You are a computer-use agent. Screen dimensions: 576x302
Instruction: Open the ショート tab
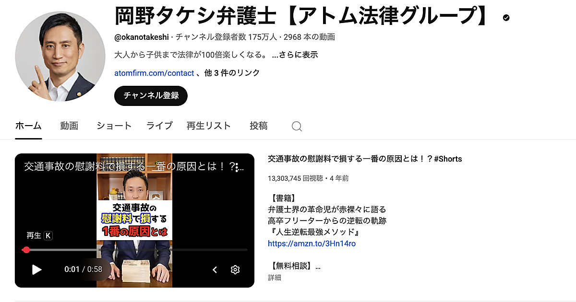(114, 126)
